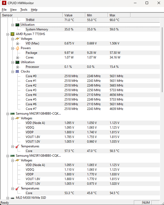Click the second Samsung memory module icon

[x=12, y=156]
